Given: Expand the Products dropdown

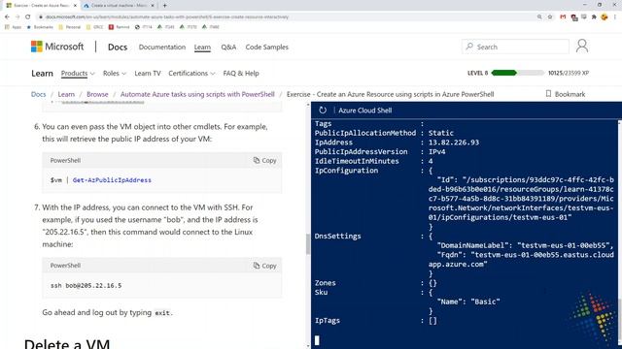Looking at the screenshot, I should click(x=78, y=74).
